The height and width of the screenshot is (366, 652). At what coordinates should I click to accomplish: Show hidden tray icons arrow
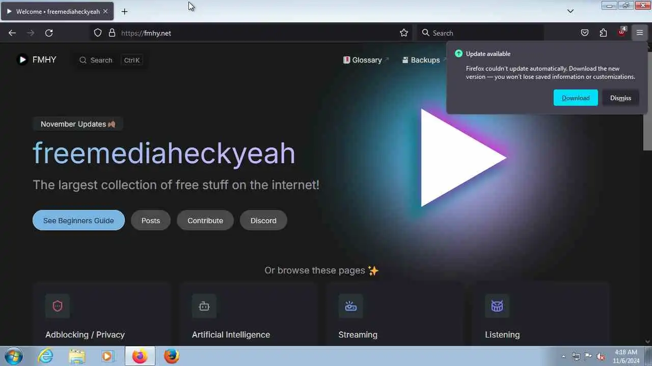[x=563, y=356]
